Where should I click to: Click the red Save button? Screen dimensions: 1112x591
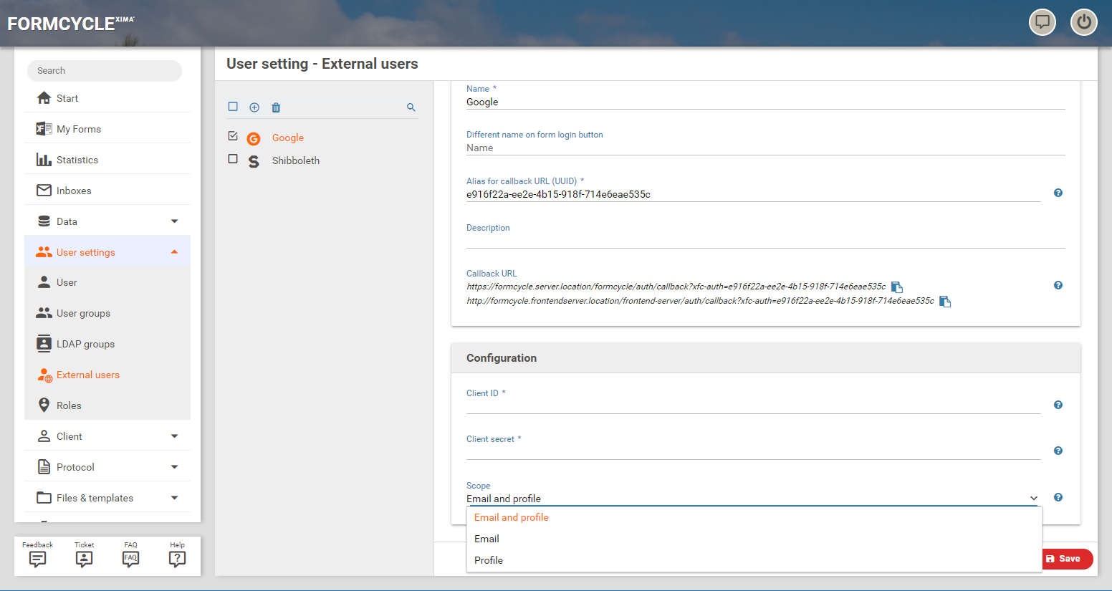[x=1067, y=559]
